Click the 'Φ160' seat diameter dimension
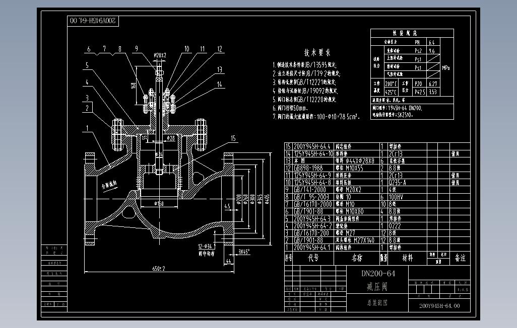Screen dimensions: 517x328 click(x=159, y=204)
